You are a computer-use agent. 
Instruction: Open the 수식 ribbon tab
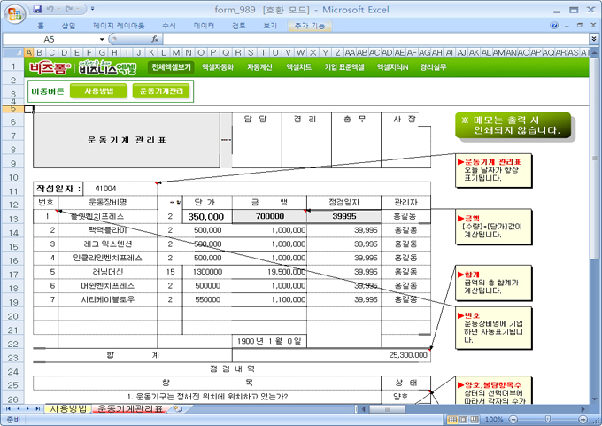tap(168, 26)
